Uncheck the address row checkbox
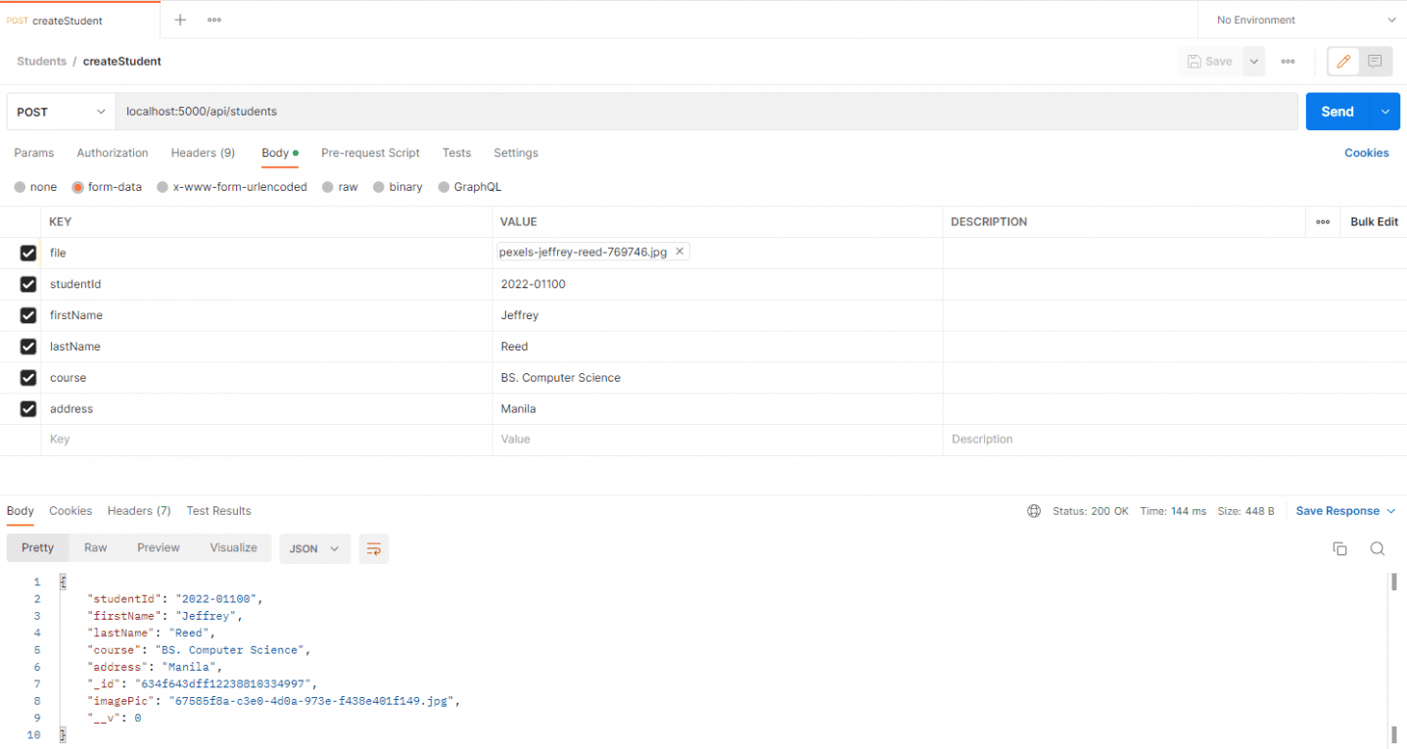Image resolution: width=1407 pixels, height=749 pixels. [28, 408]
